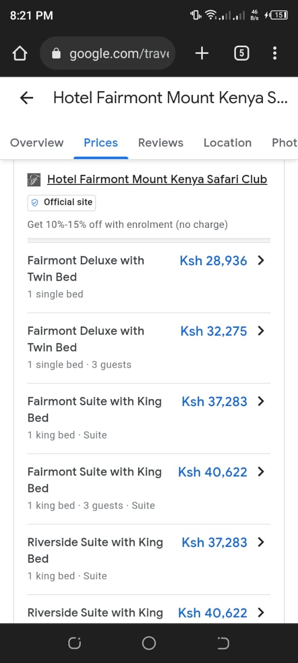
Task: Go back using the left arrow
Action: coord(26,98)
